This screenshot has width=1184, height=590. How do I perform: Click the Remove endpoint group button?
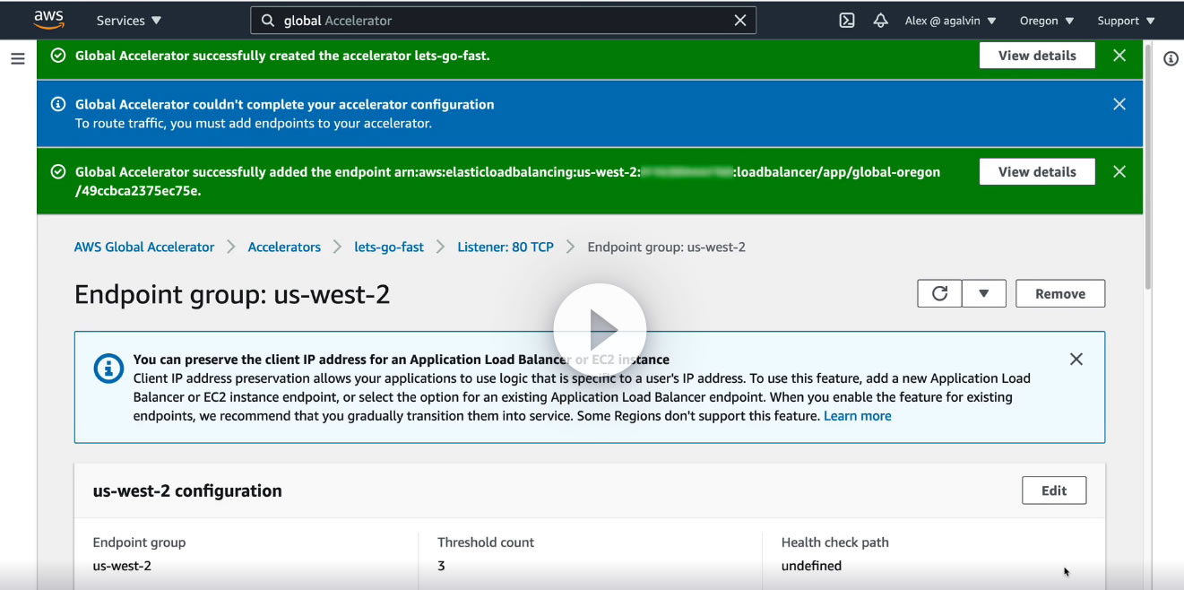point(1060,293)
